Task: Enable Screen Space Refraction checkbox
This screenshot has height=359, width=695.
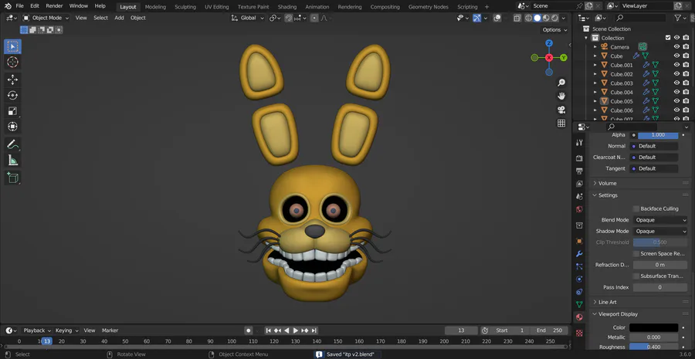Action: [636, 254]
